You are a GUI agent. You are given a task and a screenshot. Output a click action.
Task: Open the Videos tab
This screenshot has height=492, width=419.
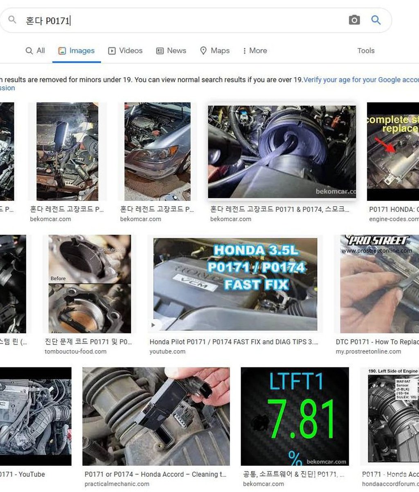pyautogui.click(x=125, y=51)
